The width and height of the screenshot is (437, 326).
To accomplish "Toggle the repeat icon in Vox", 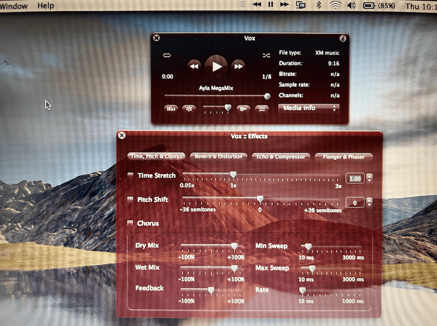I will tap(167, 55).
